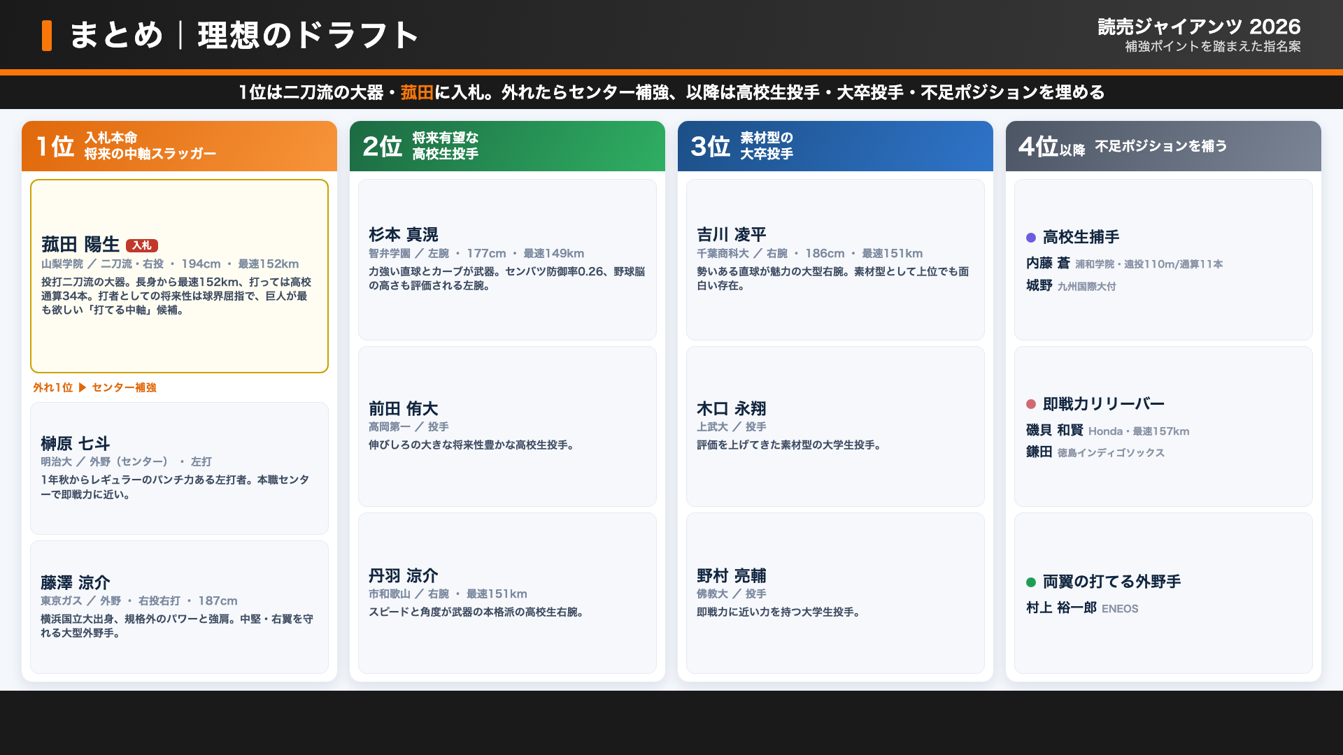Image resolution: width=1343 pixels, height=755 pixels.
Task: Select the 4位以降 不足ポジションを補う header
Action: [1163, 146]
